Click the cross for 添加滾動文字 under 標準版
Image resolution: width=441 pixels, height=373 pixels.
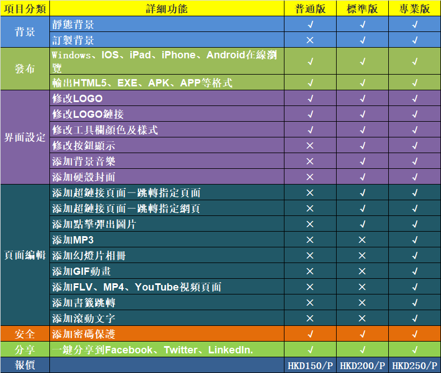(x=362, y=319)
